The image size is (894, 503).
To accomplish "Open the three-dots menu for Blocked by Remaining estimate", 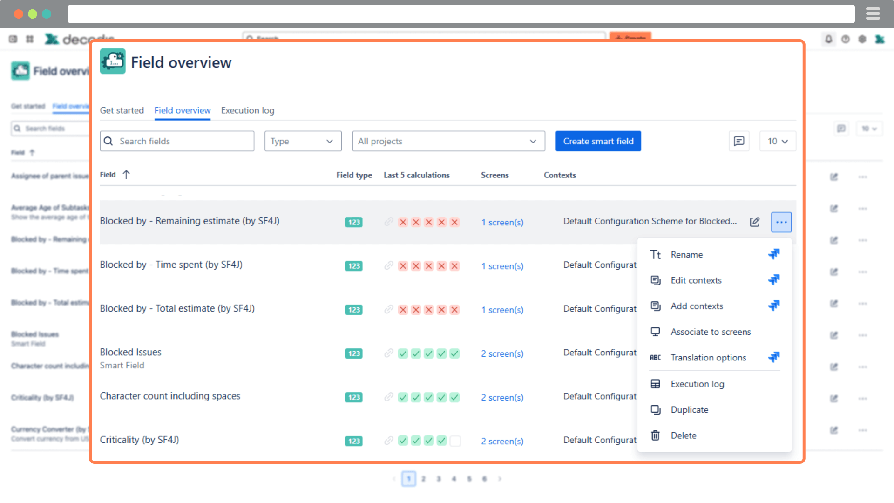I will coord(781,222).
